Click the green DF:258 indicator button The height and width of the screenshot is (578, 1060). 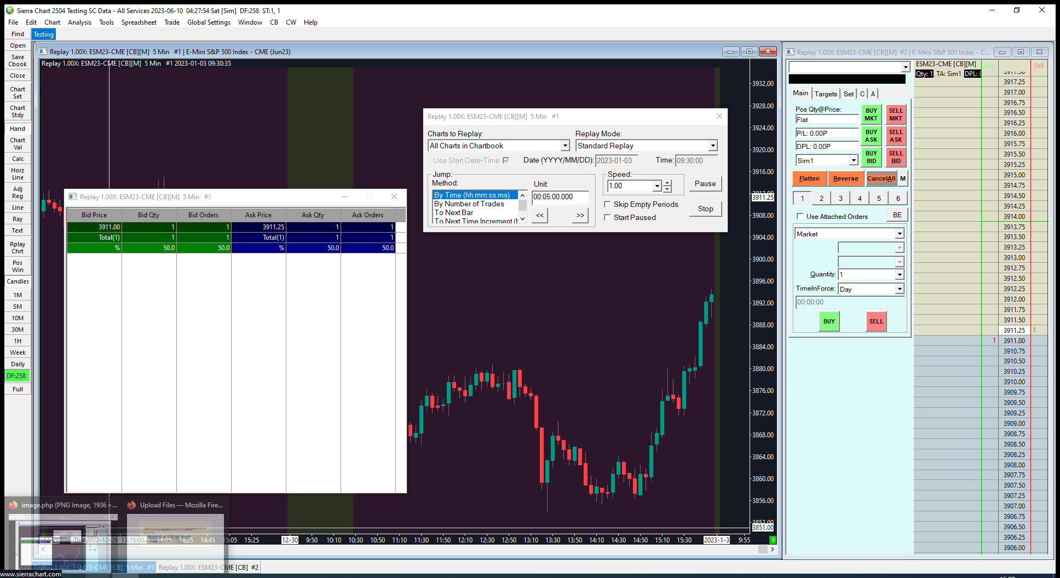[x=16, y=376]
